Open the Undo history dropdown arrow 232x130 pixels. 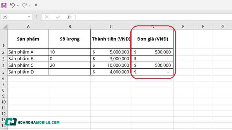(18, 5)
